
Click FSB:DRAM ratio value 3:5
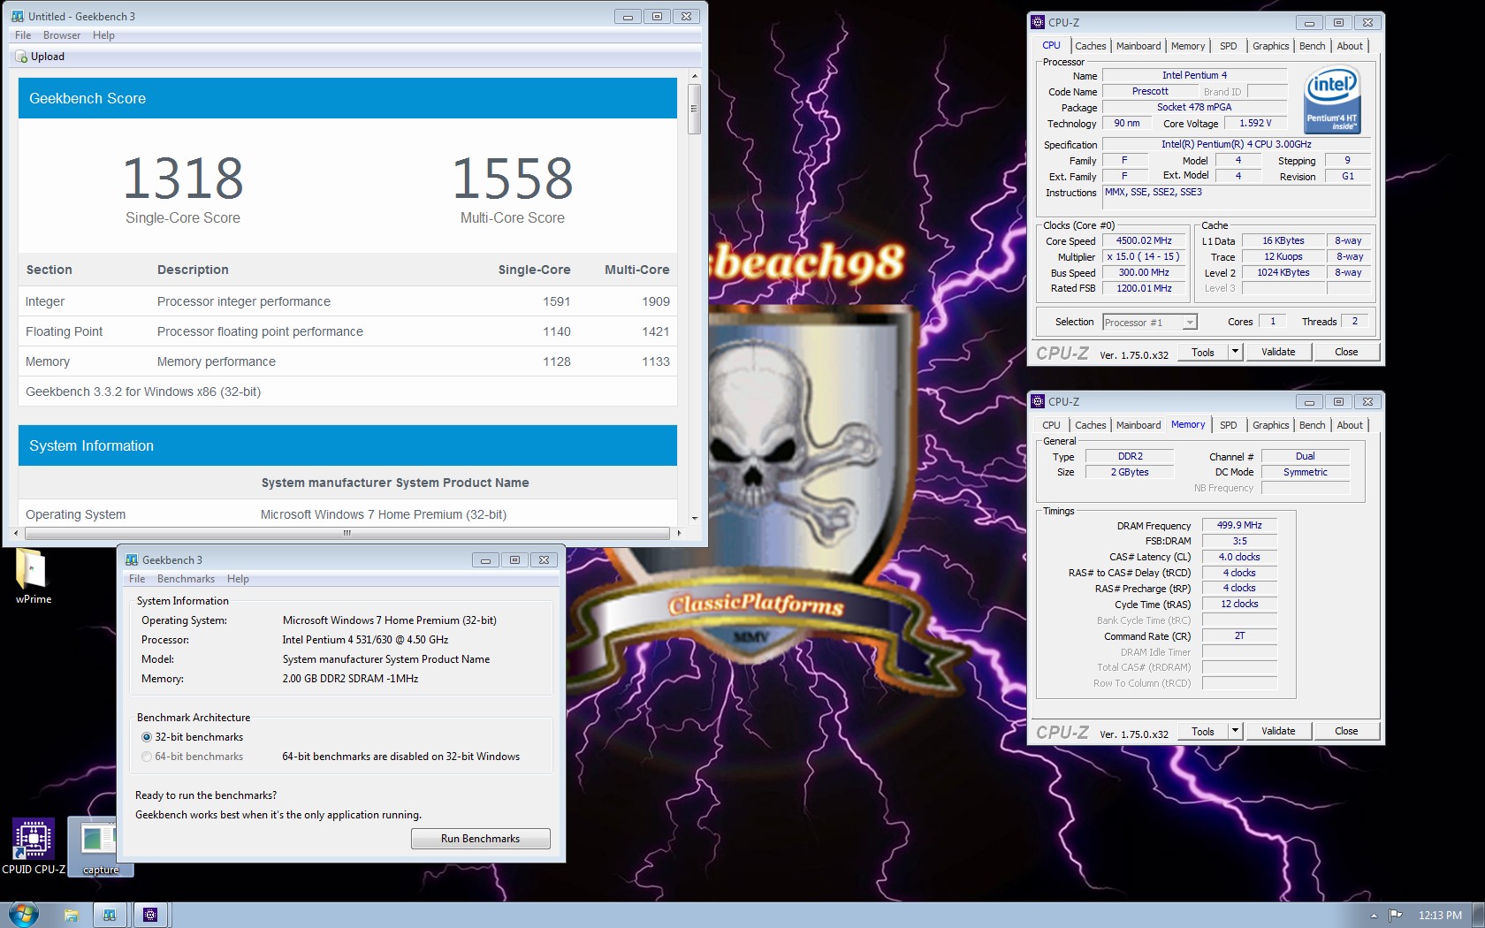[x=1239, y=541]
